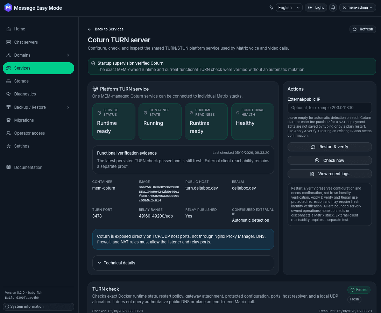
Task: Open Settings page from sidebar
Action: (38, 146)
